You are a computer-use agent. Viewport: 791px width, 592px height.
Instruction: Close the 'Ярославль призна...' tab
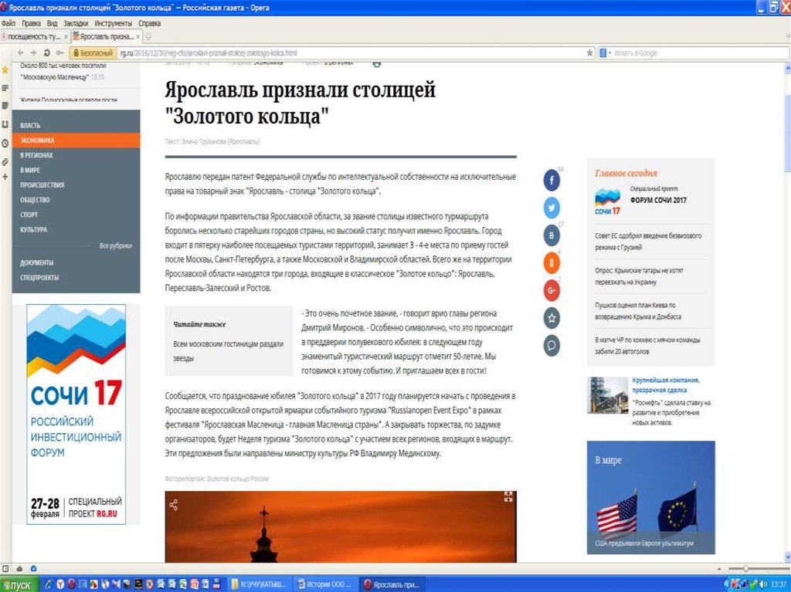click(x=137, y=37)
